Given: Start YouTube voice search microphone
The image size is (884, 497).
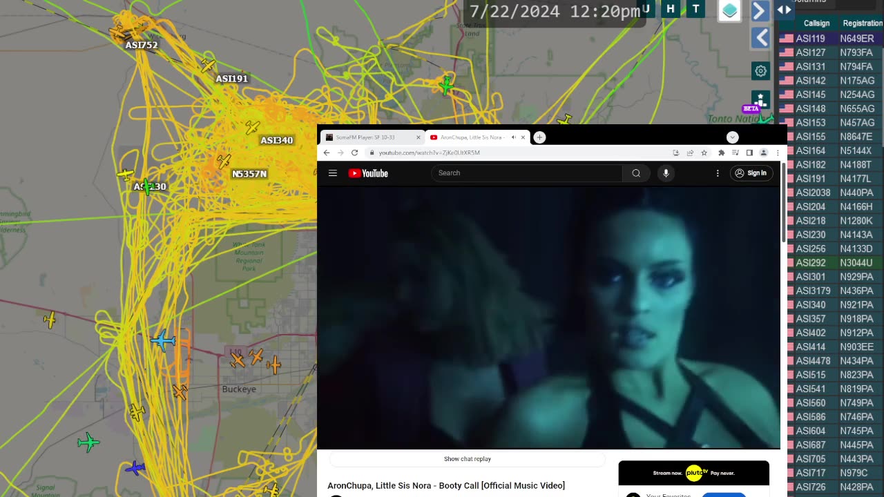Looking at the screenshot, I should 666,173.
